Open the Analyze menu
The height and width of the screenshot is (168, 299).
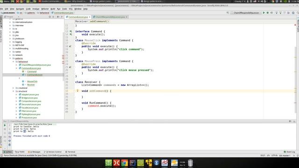36,9
